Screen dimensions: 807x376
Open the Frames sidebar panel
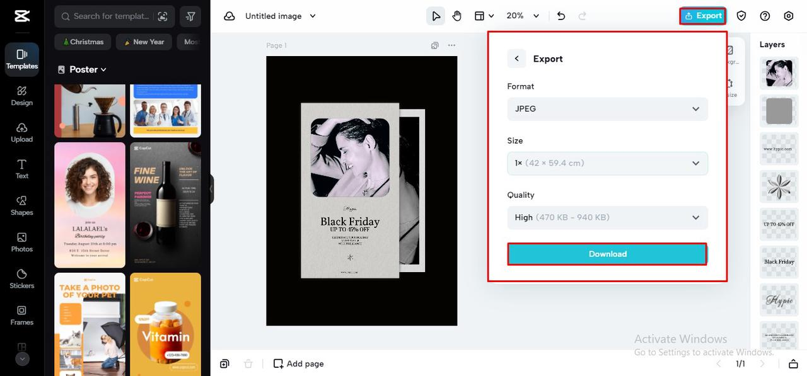point(22,315)
